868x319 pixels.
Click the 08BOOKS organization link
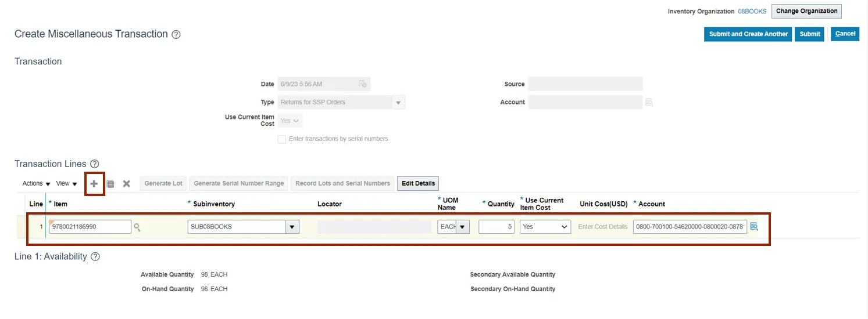click(x=752, y=11)
